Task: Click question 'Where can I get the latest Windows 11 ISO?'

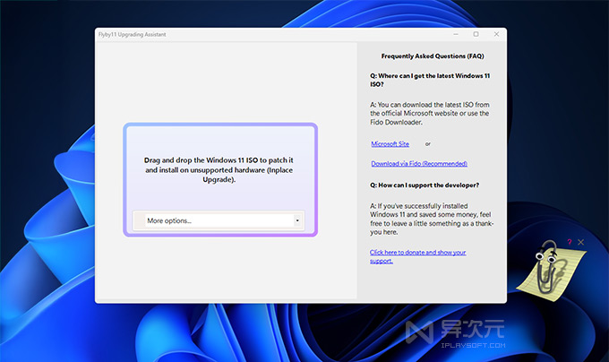Action: [x=430, y=80]
